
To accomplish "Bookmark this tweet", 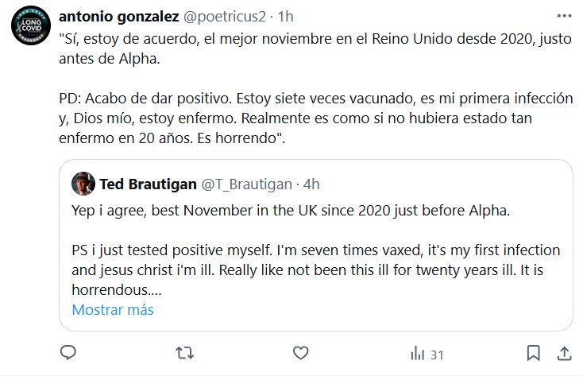I will click(x=534, y=353).
